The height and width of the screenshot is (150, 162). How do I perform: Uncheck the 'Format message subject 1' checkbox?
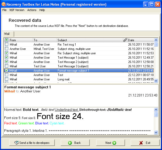pos(6,70)
